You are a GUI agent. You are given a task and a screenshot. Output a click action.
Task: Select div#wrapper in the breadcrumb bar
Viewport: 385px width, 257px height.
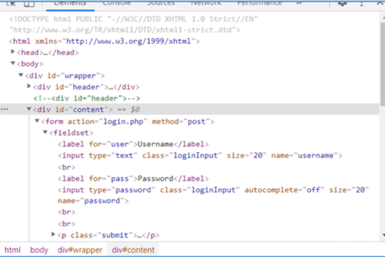tap(80, 250)
